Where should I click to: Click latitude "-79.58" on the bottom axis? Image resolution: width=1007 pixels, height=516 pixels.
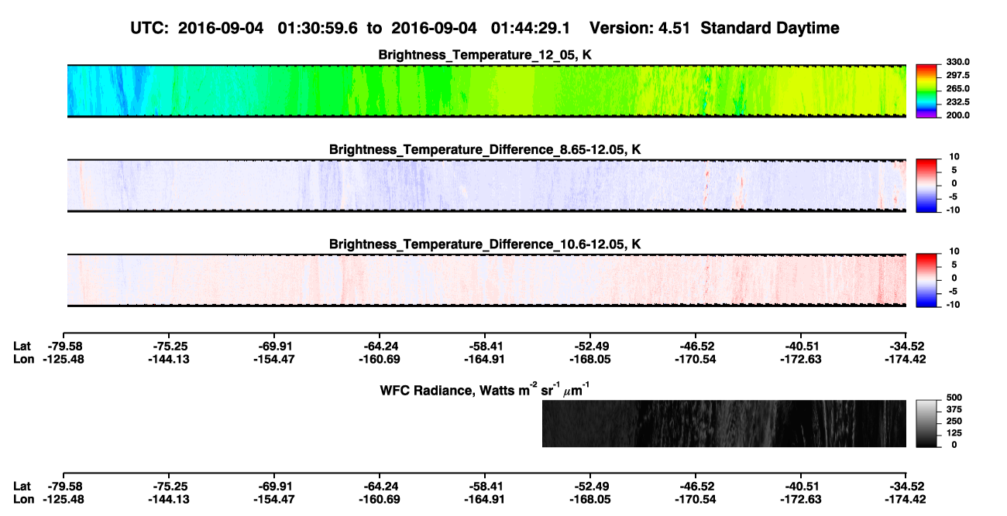[x=63, y=487]
